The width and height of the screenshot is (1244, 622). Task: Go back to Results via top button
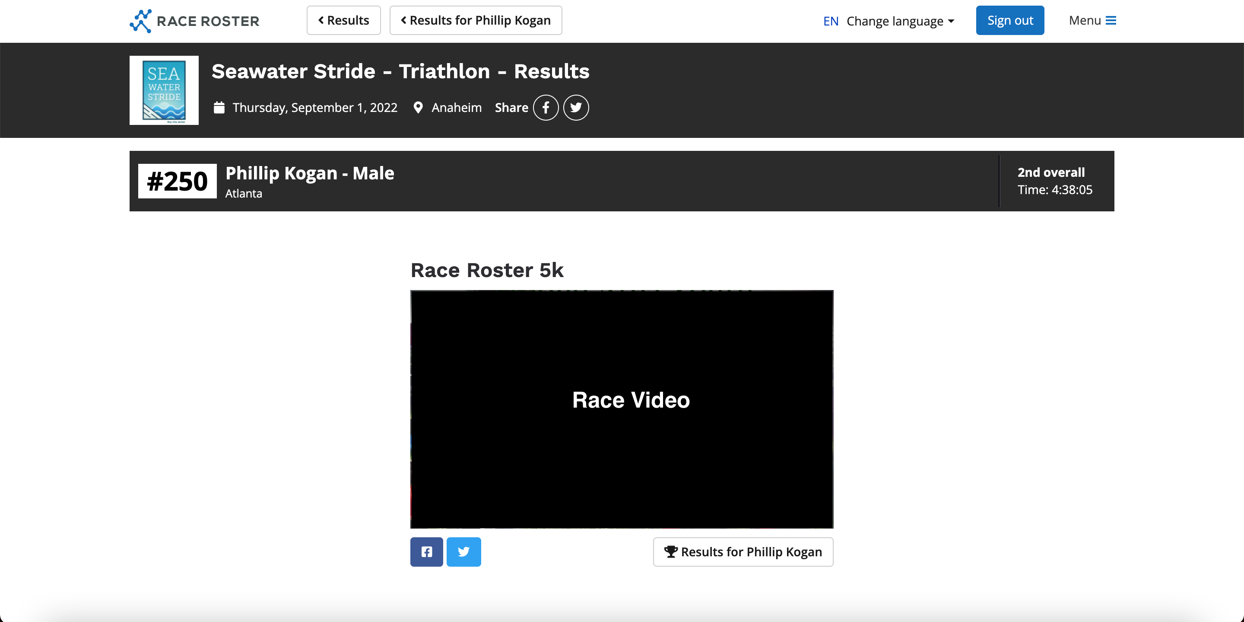(343, 20)
